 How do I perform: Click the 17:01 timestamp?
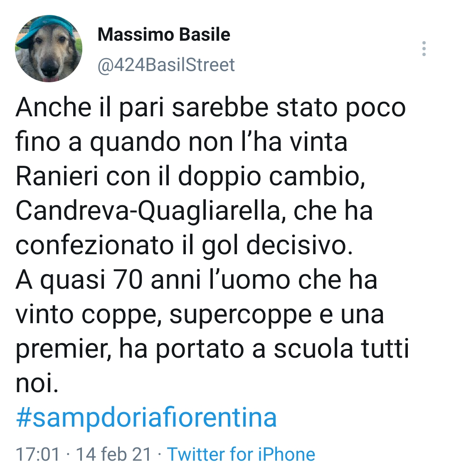tap(38, 454)
